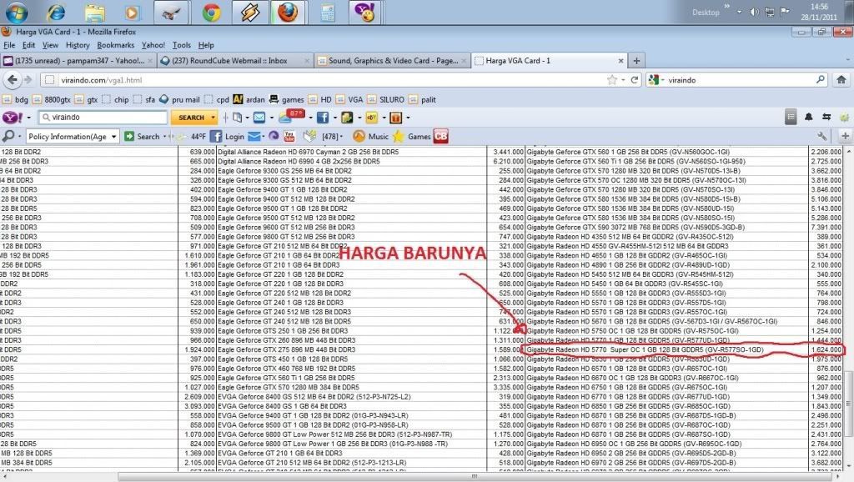Expand the Yahoo! logo dropdown arrow
This screenshot has height=482, width=854.
pyautogui.click(x=28, y=117)
